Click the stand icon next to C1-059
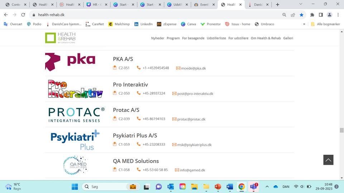The image size is (344, 193). coord(115,144)
